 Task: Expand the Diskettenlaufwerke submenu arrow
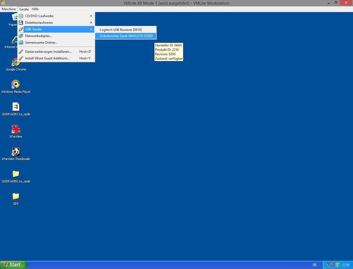tap(91, 23)
